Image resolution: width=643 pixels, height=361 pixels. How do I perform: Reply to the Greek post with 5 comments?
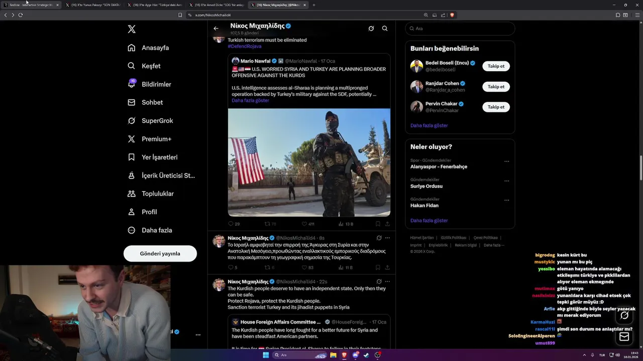pyautogui.click(x=233, y=268)
